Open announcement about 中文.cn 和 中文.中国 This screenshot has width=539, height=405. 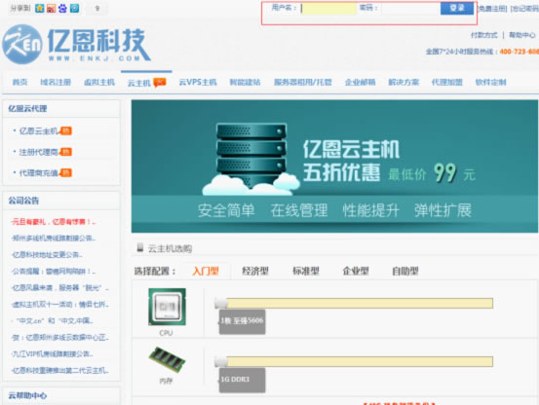(x=53, y=321)
